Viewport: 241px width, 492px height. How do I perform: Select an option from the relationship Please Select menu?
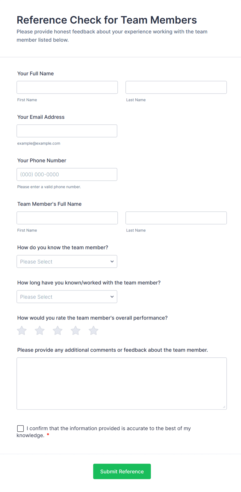(67, 261)
